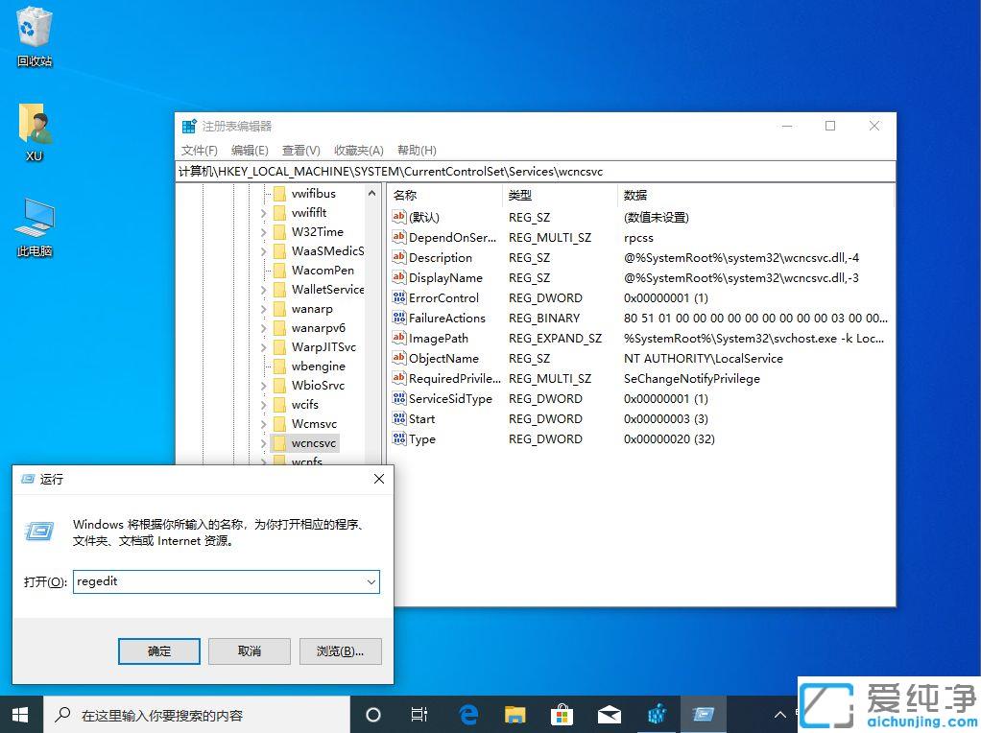Click the Start DWORD value icon
Viewport: 981px width, 733px height.
click(399, 419)
